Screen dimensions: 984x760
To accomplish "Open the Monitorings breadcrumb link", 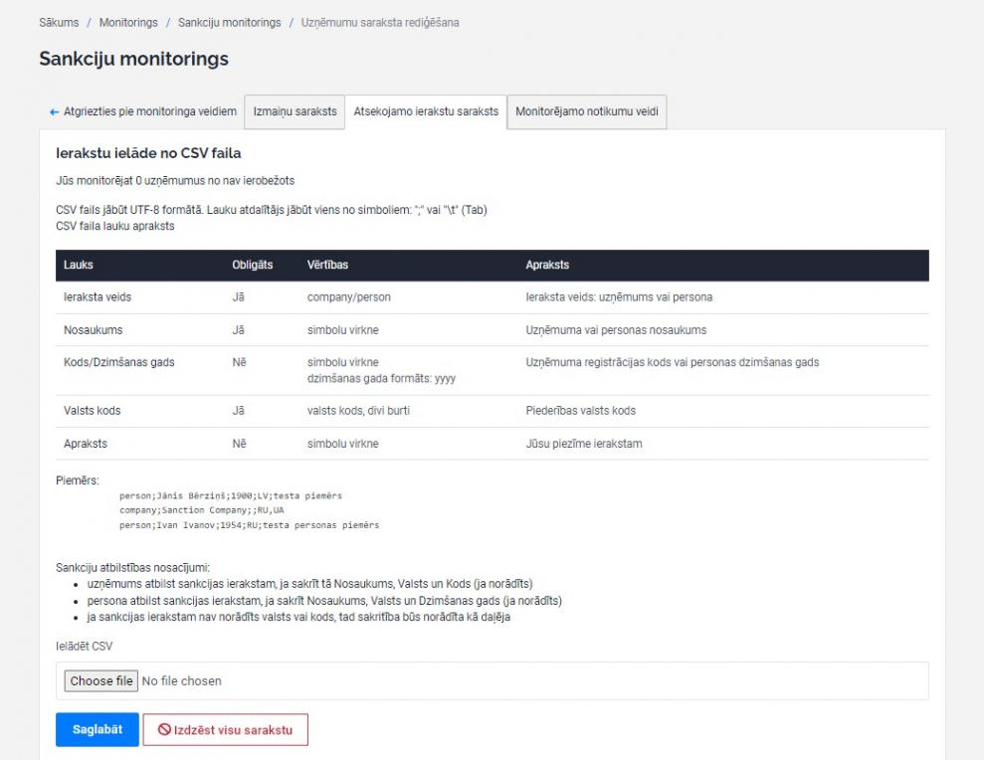I will (128, 23).
